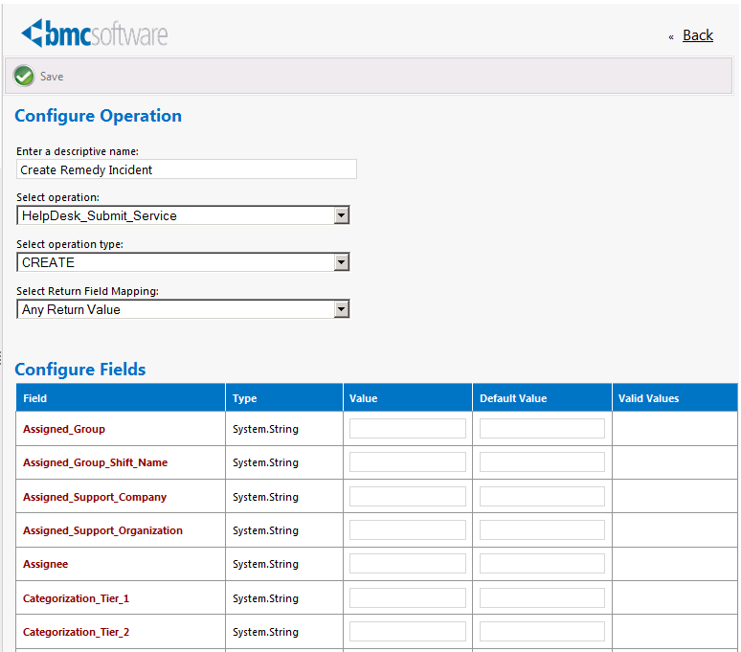Expand the operation type CREATE dropdown
This screenshot has height=652, width=741.
[341, 262]
